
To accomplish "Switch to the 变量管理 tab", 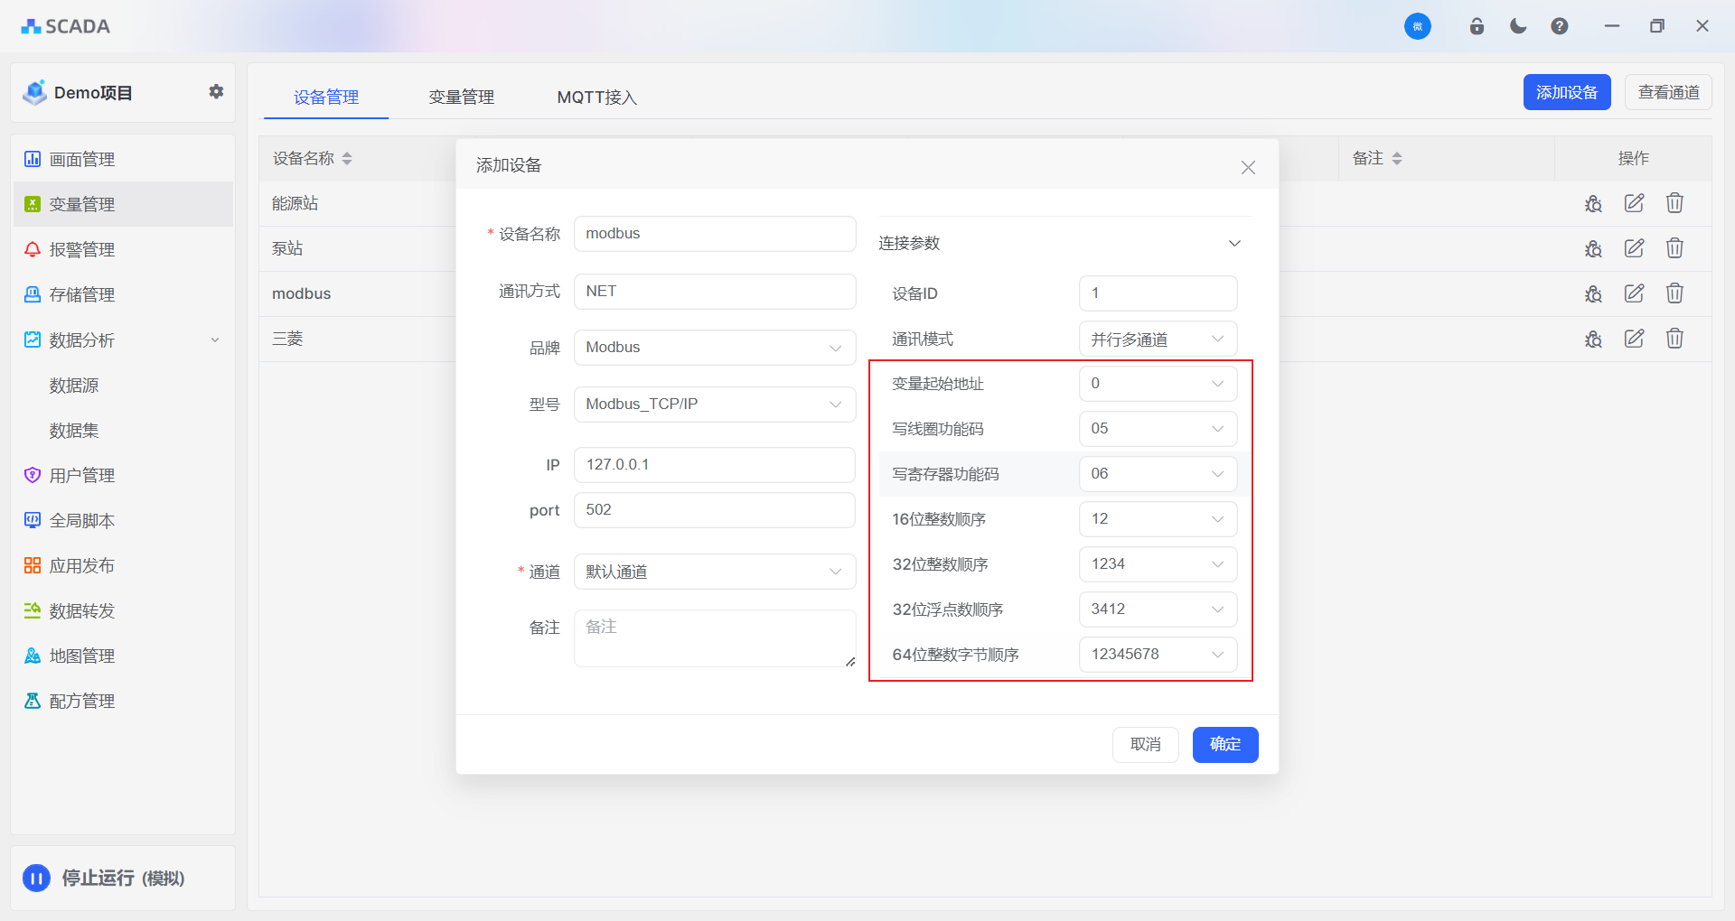I will point(461,97).
